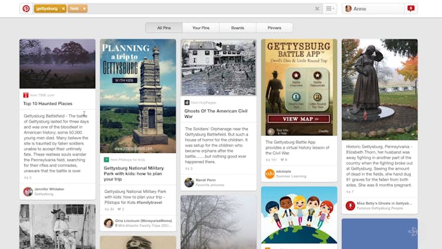This screenshot has width=442, height=249.
Task: Open Anne's profile
Action: click(373, 9)
